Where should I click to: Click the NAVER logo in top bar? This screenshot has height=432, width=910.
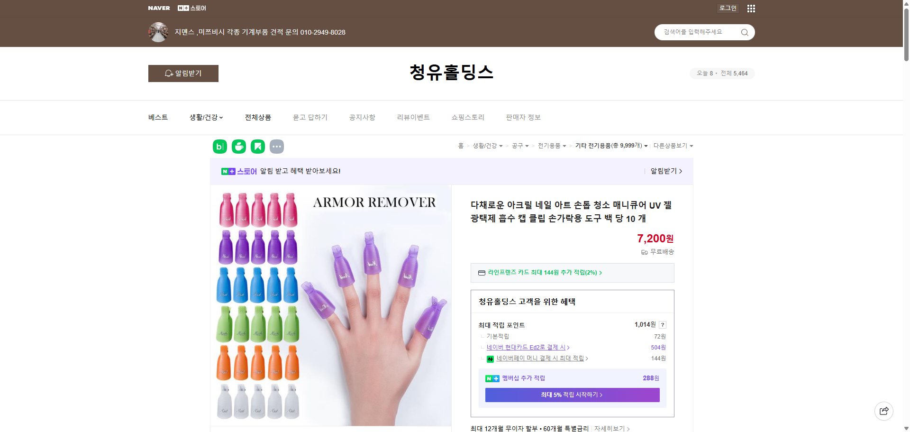point(159,8)
